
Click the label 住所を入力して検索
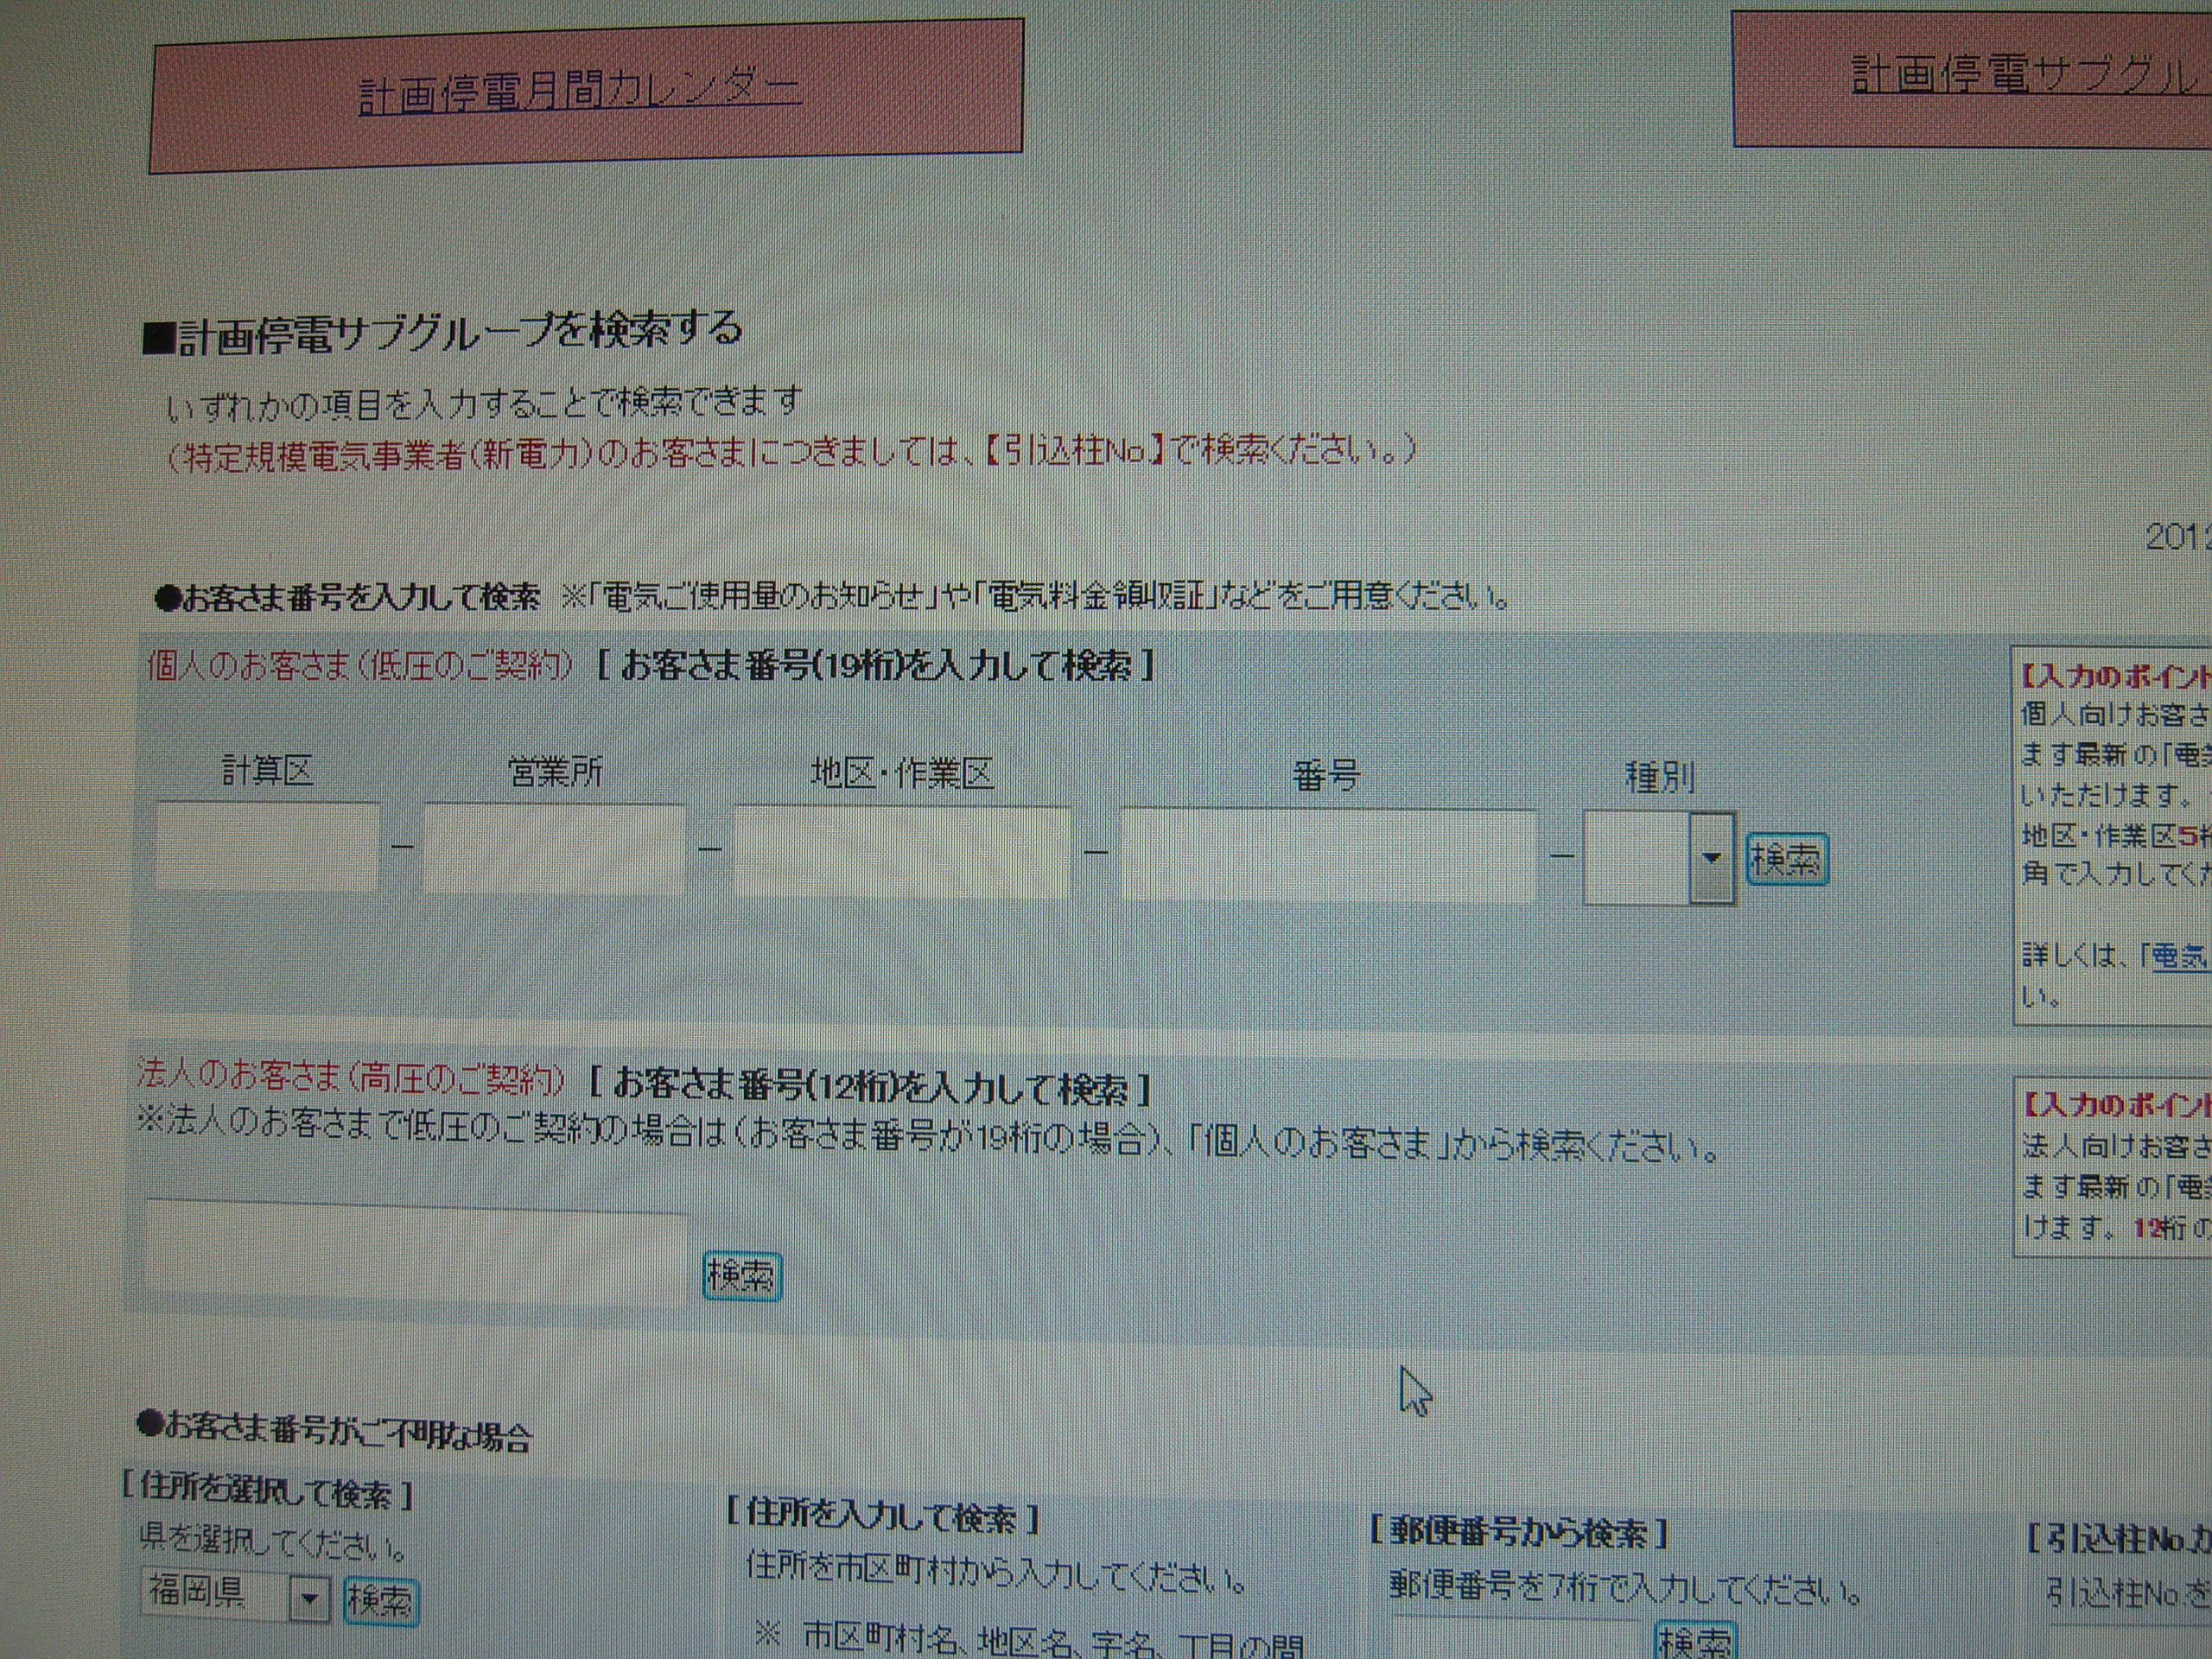click(x=884, y=1517)
